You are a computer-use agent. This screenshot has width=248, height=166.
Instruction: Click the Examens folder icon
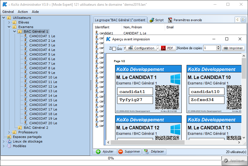pyautogui.click(x=14, y=27)
